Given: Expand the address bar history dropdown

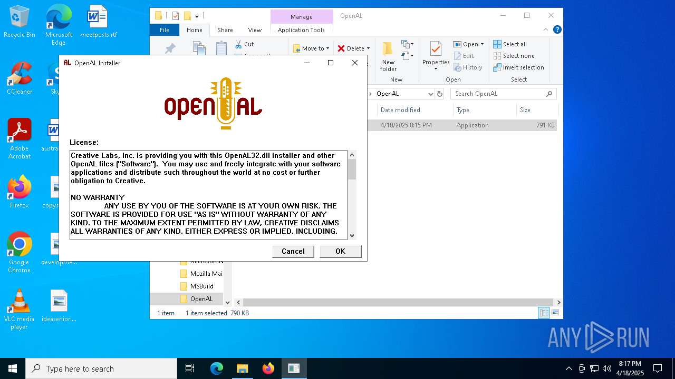Looking at the screenshot, I should [x=430, y=94].
